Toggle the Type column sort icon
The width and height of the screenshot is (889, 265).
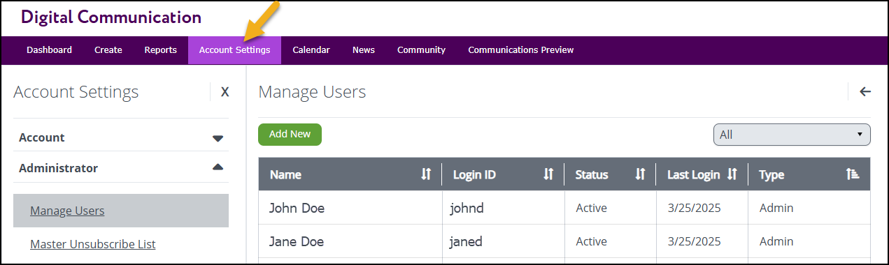coord(853,174)
